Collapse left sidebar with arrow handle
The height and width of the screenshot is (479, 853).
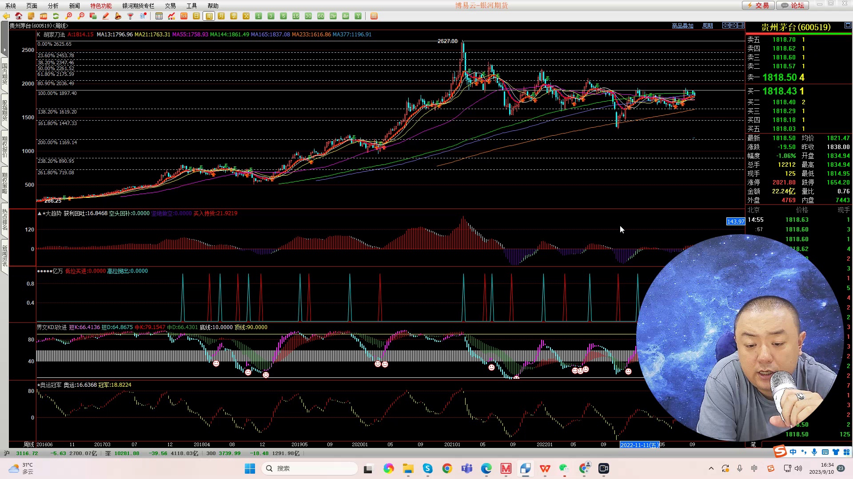[4, 50]
